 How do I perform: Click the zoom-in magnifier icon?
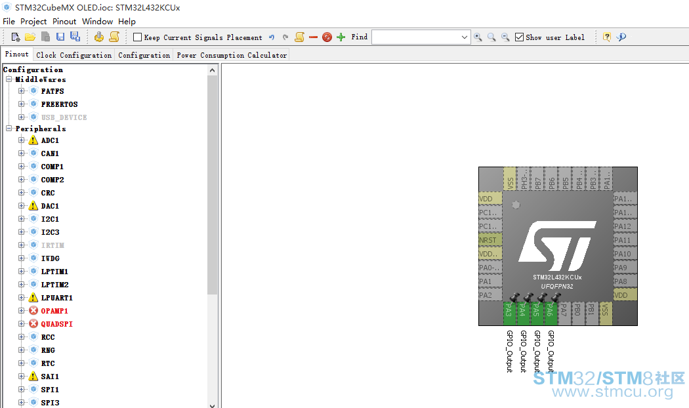tap(491, 37)
